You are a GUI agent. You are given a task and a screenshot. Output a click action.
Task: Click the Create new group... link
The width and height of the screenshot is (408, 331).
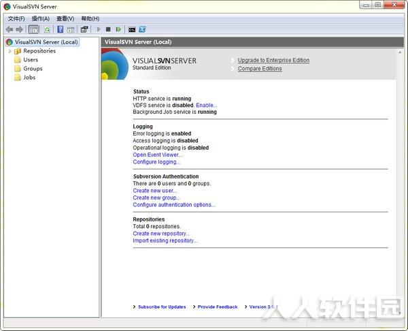pyautogui.click(x=156, y=198)
